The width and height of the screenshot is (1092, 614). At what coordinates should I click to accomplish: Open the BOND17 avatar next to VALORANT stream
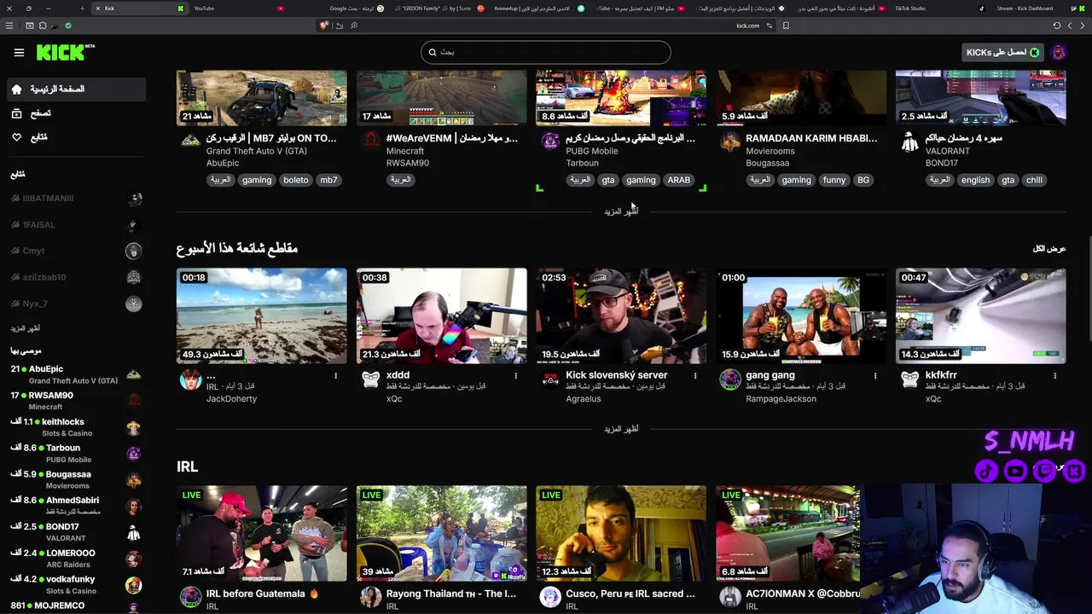click(x=910, y=142)
